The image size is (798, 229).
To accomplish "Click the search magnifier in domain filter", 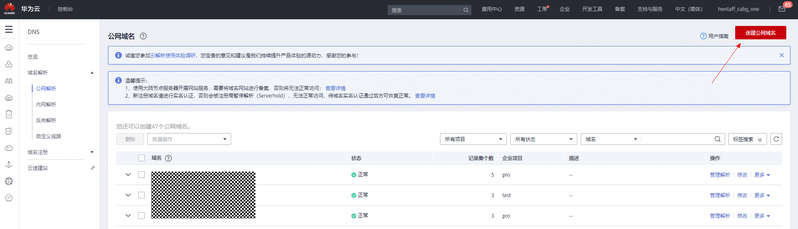I will [718, 139].
